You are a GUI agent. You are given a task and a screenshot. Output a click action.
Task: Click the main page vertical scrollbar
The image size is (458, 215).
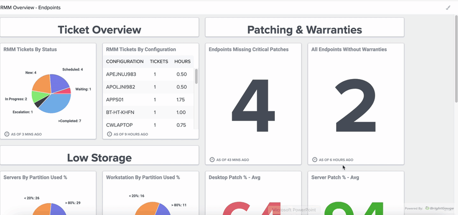point(456,58)
